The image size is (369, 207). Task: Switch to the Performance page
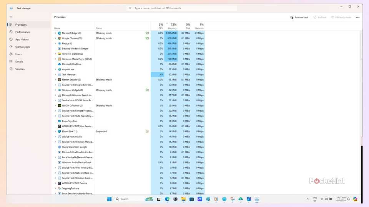click(x=29, y=32)
